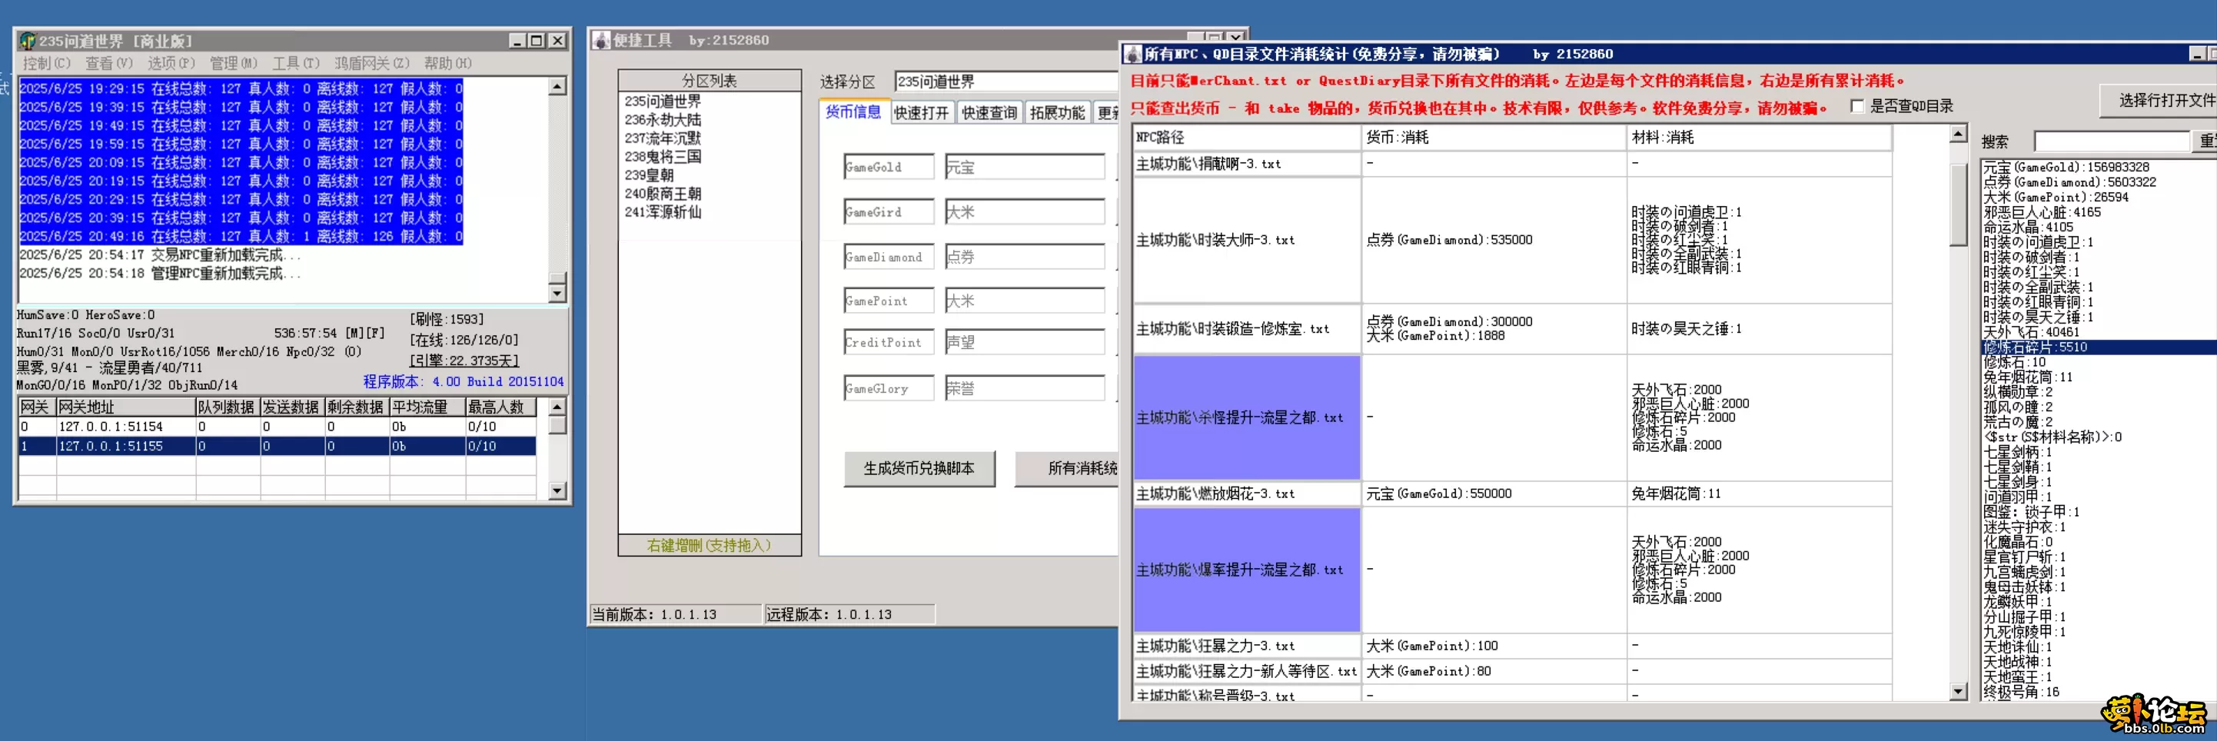Click the 选择分区 field showing 235问道世界
The height and width of the screenshot is (741, 2217).
[x=1006, y=81]
